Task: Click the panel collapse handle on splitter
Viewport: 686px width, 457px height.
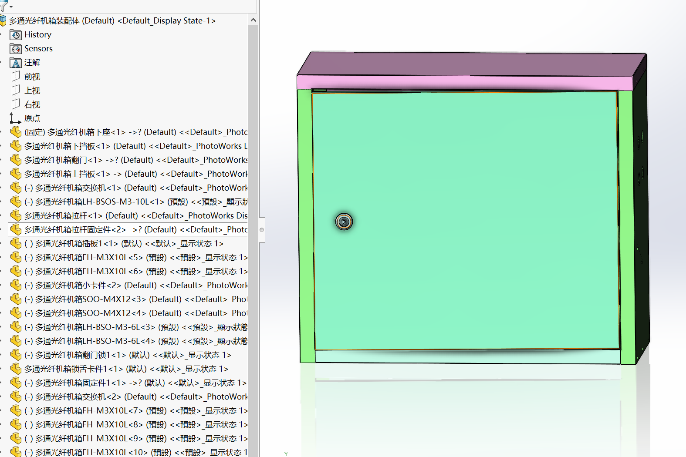Action: pos(262,230)
